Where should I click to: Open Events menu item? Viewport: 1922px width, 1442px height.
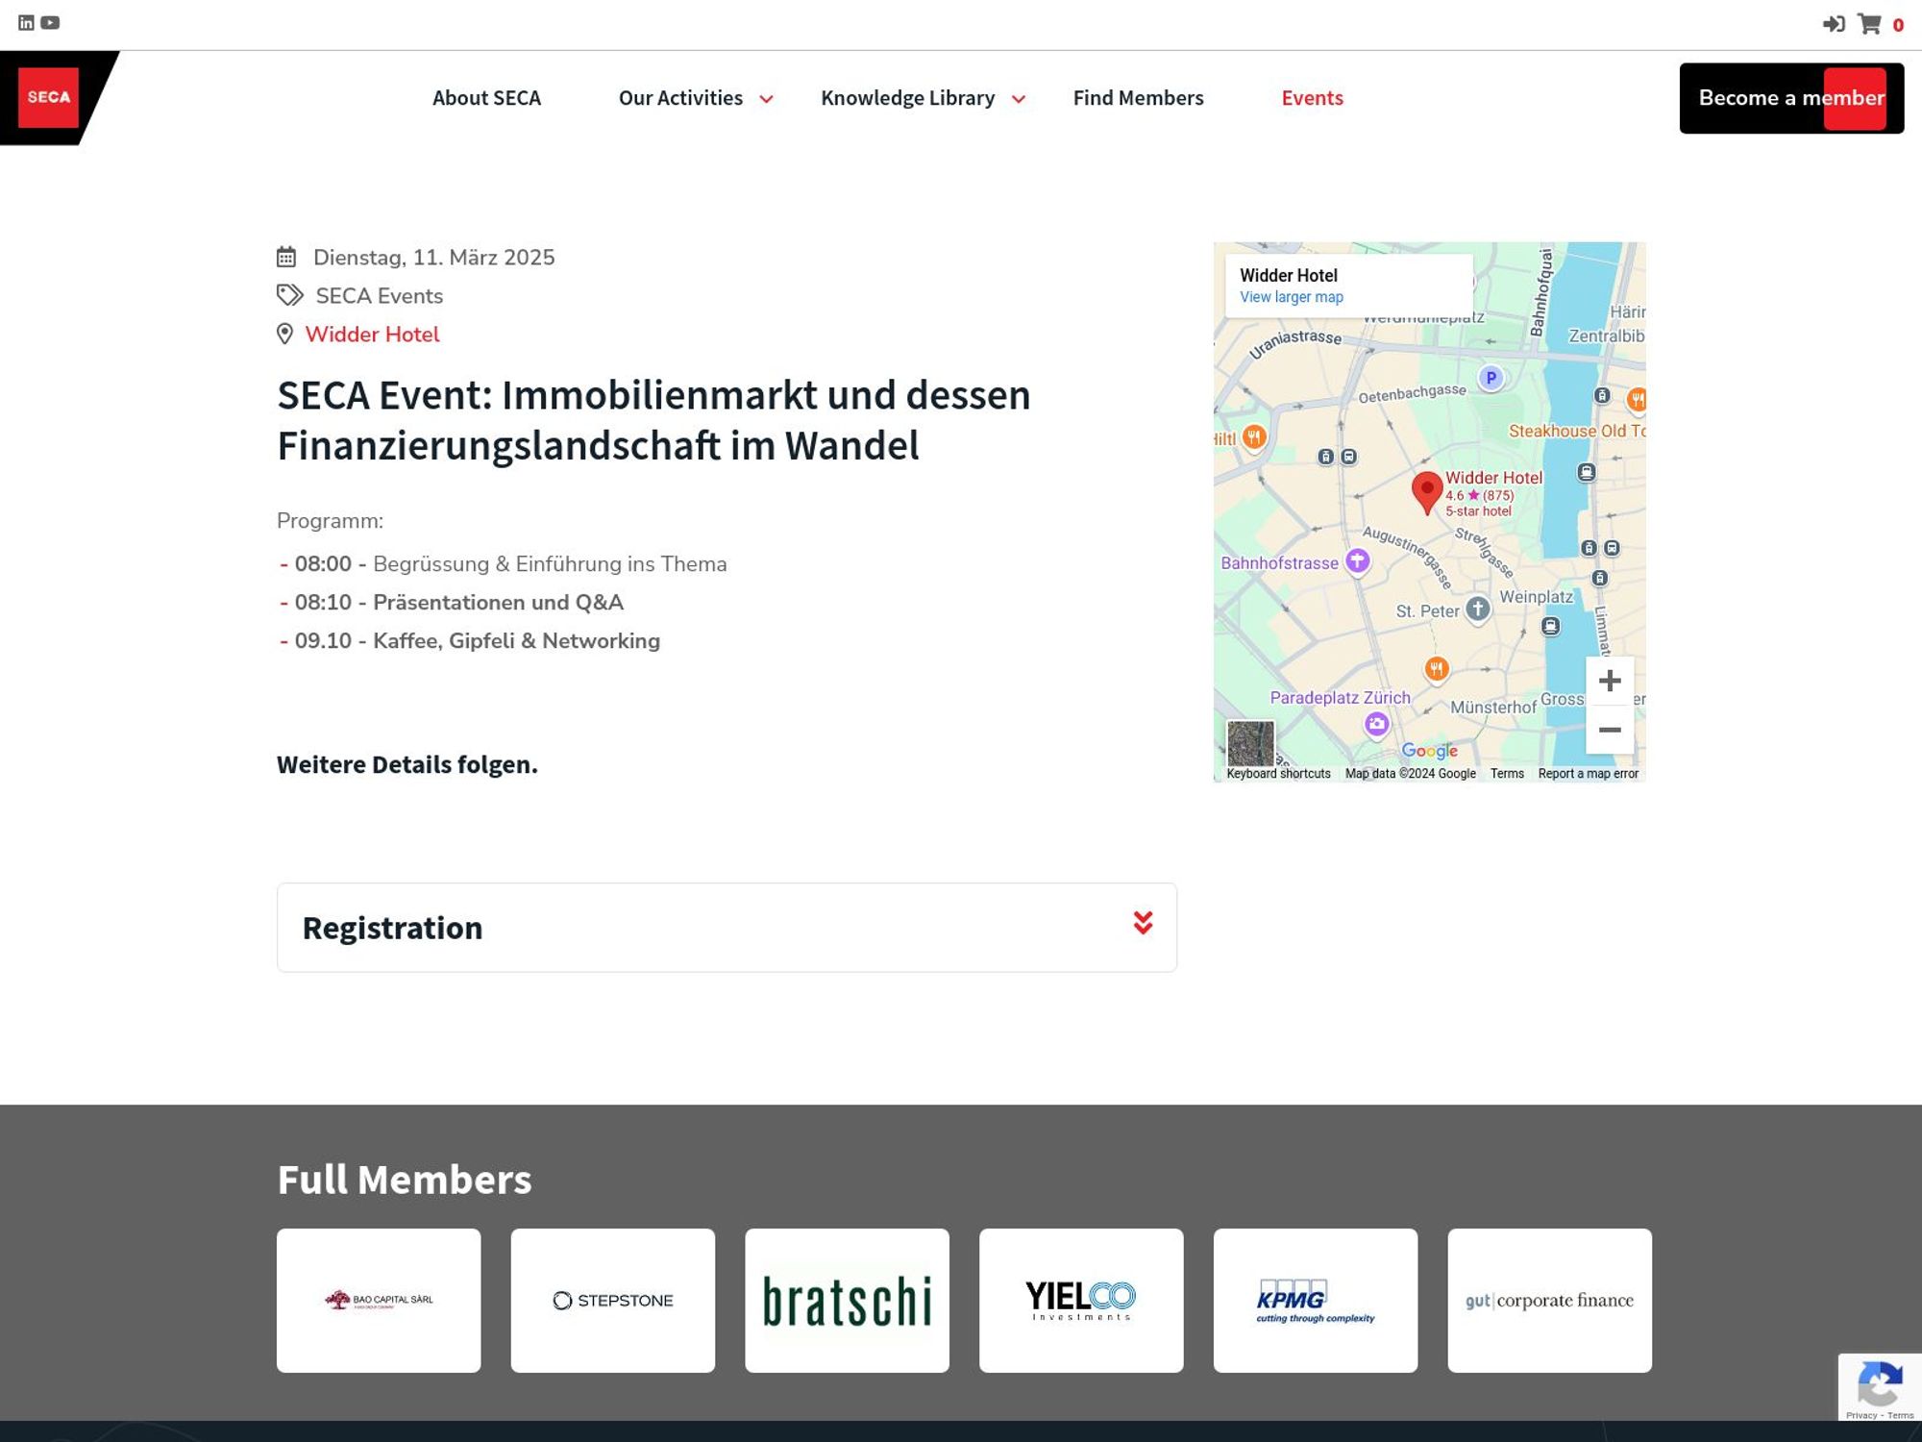[1312, 98]
